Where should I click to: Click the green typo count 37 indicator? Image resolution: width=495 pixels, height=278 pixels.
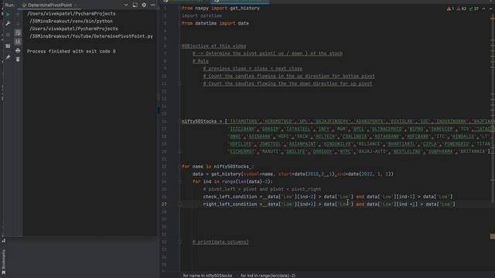474,8
